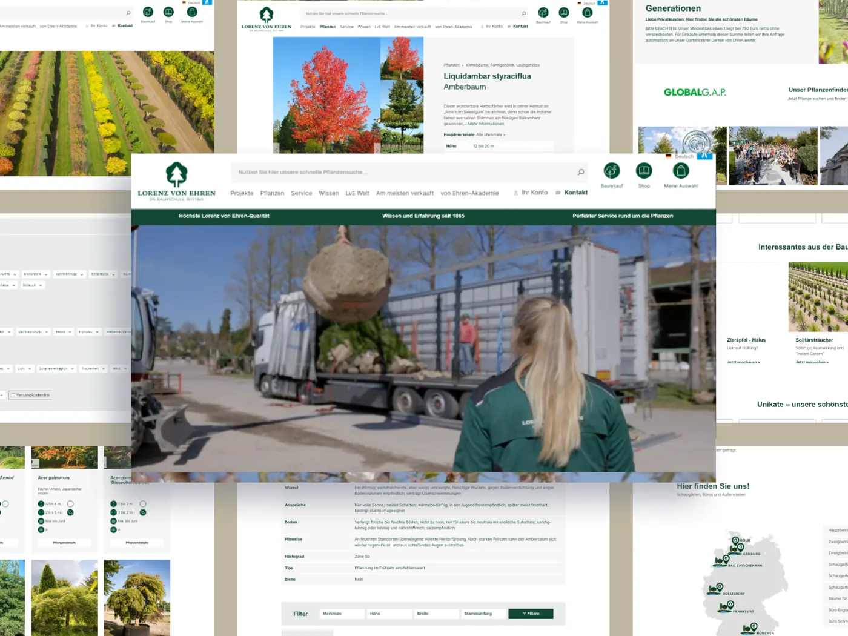Open 'Am meisten verkauft' on front page

click(405, 193)
